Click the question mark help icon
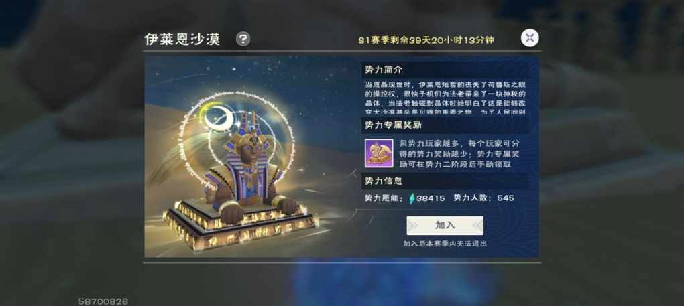 coord(243,40)
